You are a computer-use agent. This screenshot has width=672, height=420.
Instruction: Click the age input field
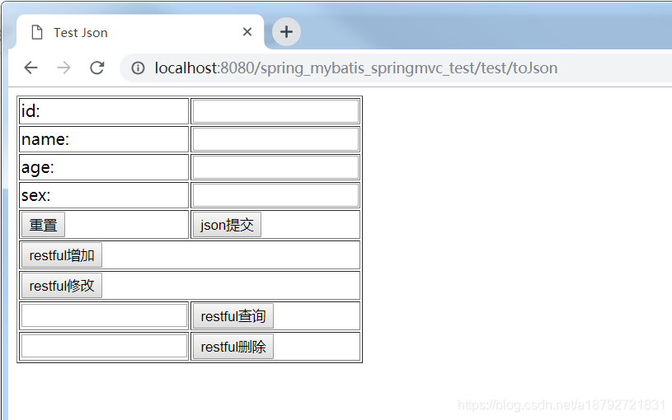(275, 167)
